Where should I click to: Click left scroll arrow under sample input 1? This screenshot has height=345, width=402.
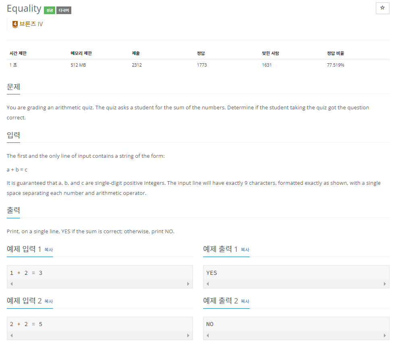click(x=12, y=284)
